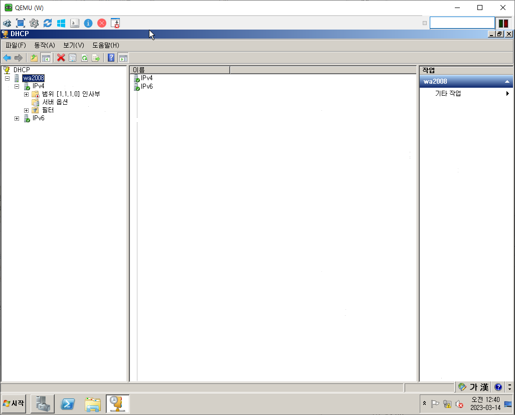Click the 오전 12:40 taskbar clock
The height and width of the screenshot is (415, 515).
[x=485, y=403]
